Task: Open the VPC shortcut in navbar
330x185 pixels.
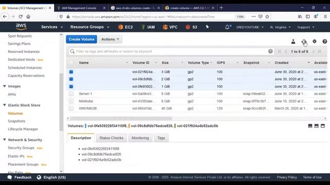Action: tap(170, 27)
